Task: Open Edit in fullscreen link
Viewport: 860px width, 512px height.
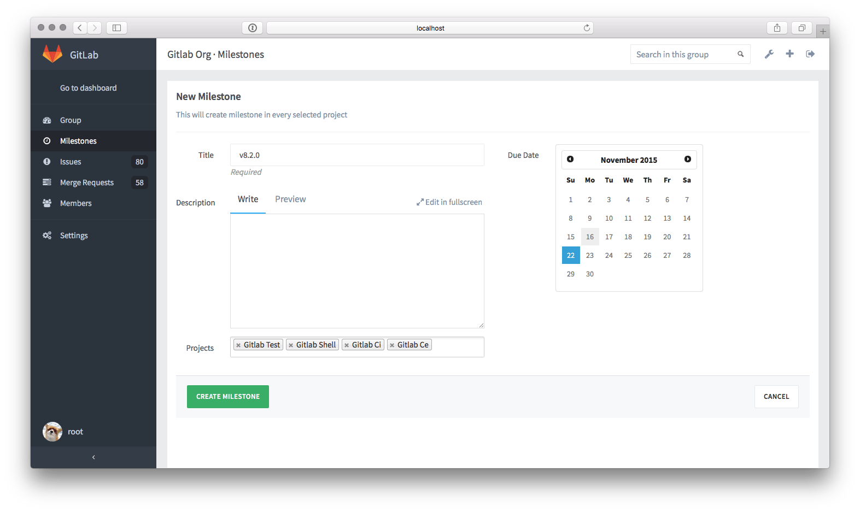Action: click(449, 202)
